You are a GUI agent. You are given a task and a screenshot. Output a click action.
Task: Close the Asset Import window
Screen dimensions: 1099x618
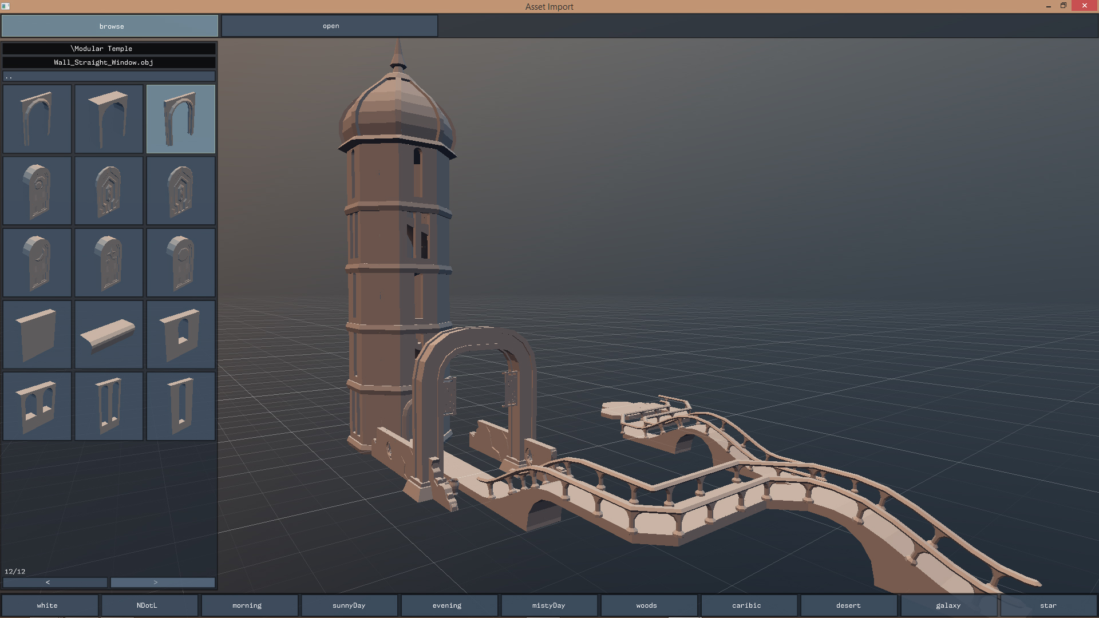(x=1085, y=6)
